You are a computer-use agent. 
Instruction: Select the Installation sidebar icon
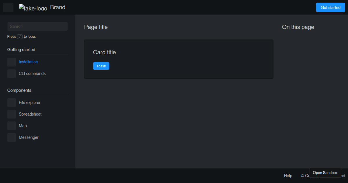(11, 62)
